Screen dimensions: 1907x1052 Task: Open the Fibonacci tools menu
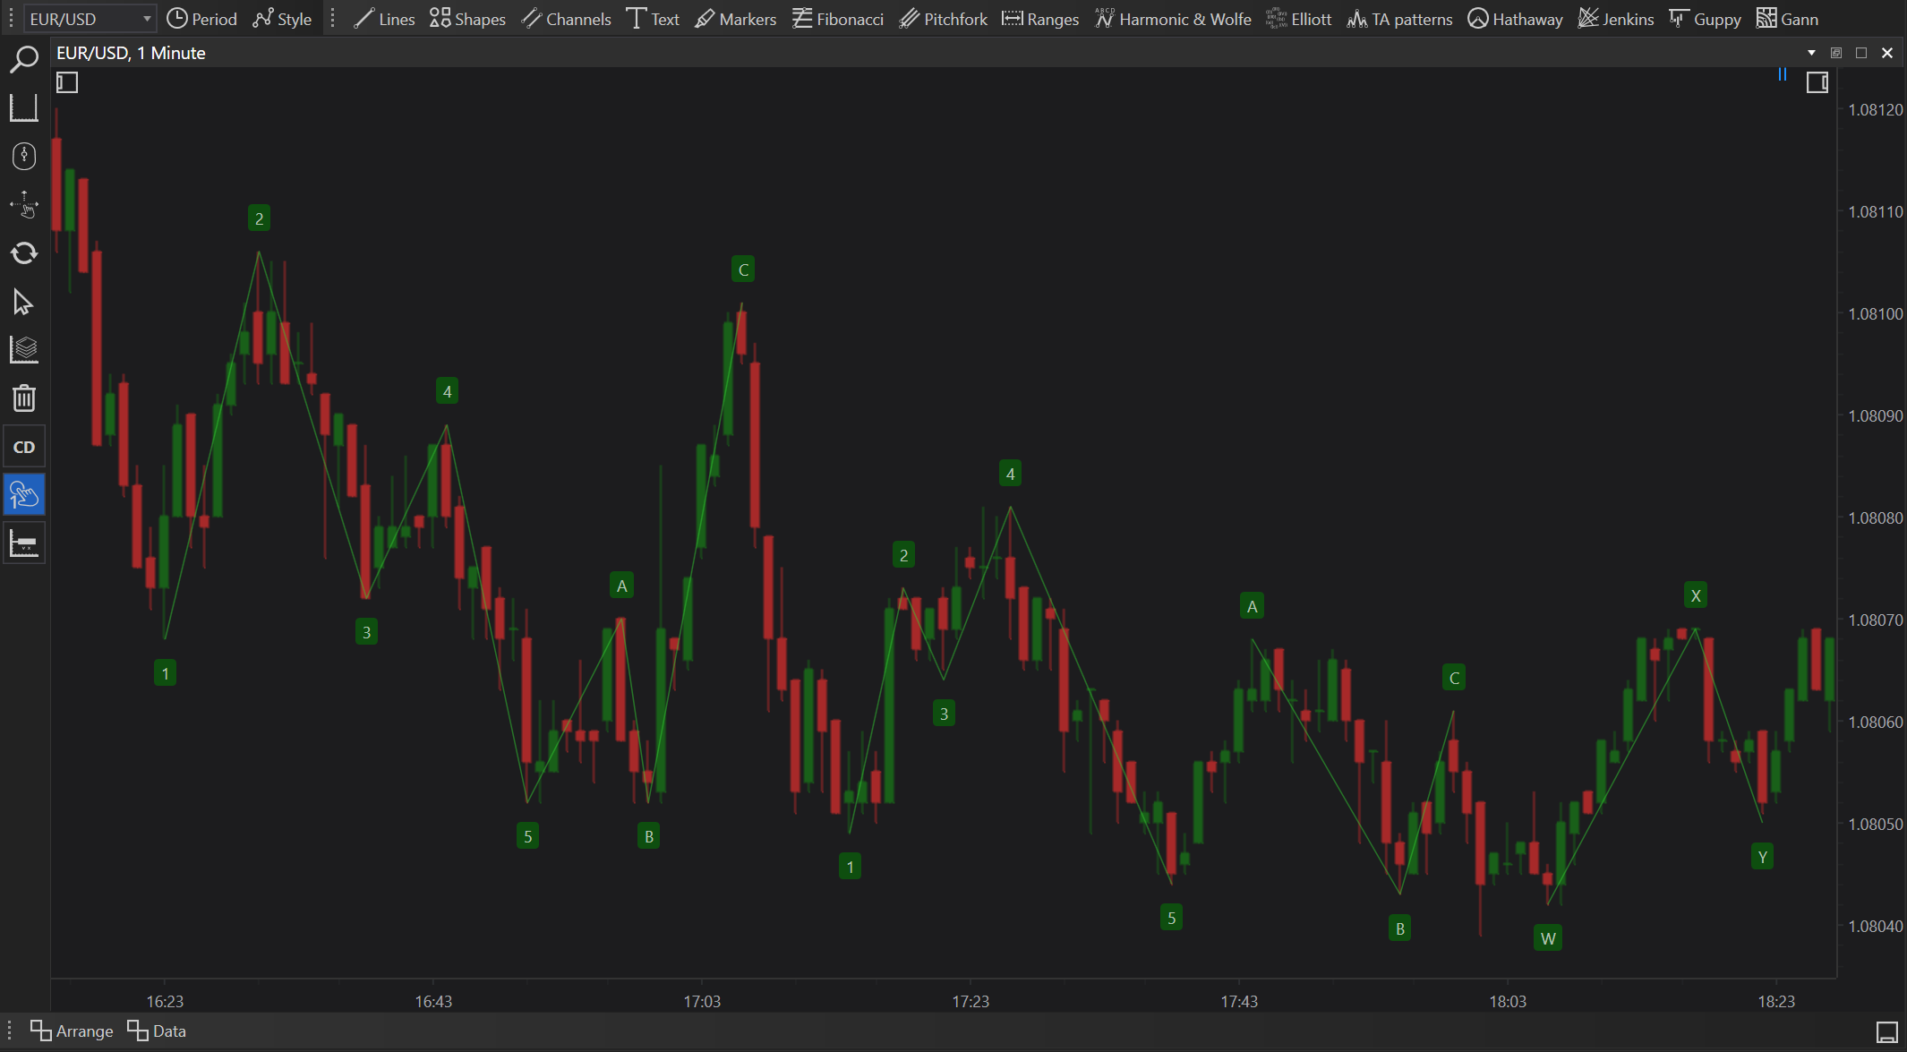pos(838,19)
